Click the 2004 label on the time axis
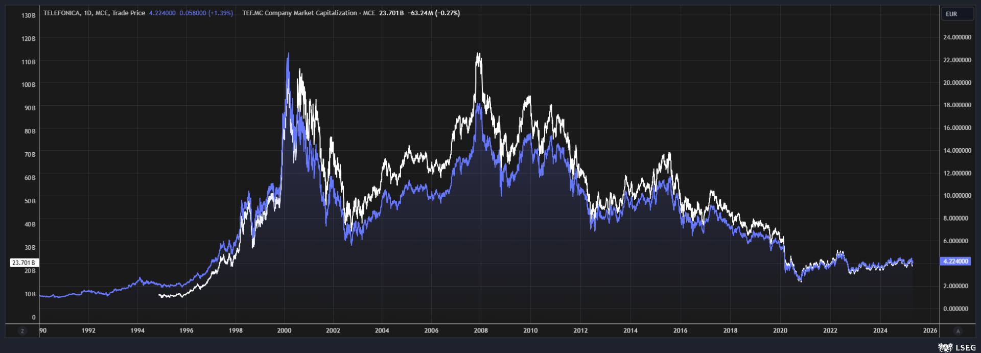This screenshot has width=981, height=353. click(x=382, y=331)
